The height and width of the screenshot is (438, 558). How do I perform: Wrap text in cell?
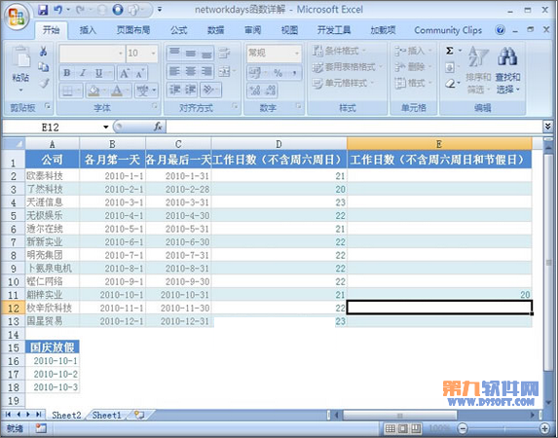point(225,53)
